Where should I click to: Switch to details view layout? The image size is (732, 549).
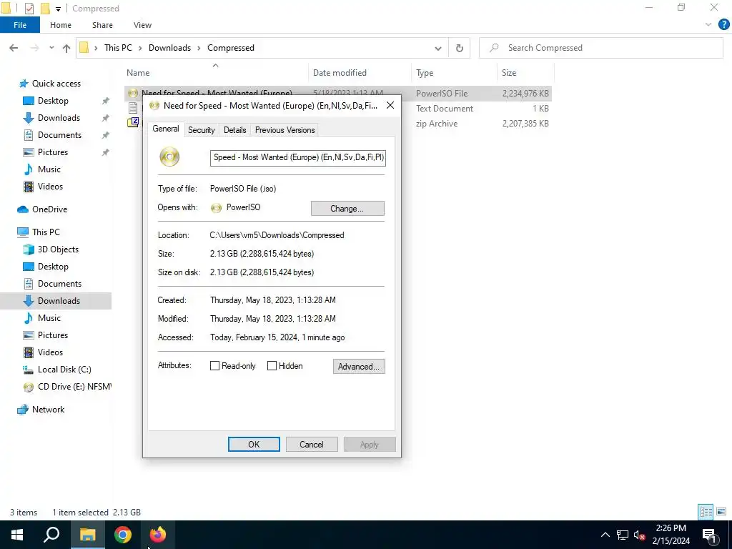(x=706, y=512)
